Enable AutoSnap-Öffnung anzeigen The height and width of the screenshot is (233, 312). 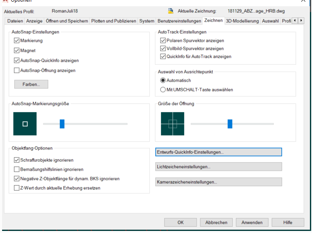click(17, 71)
